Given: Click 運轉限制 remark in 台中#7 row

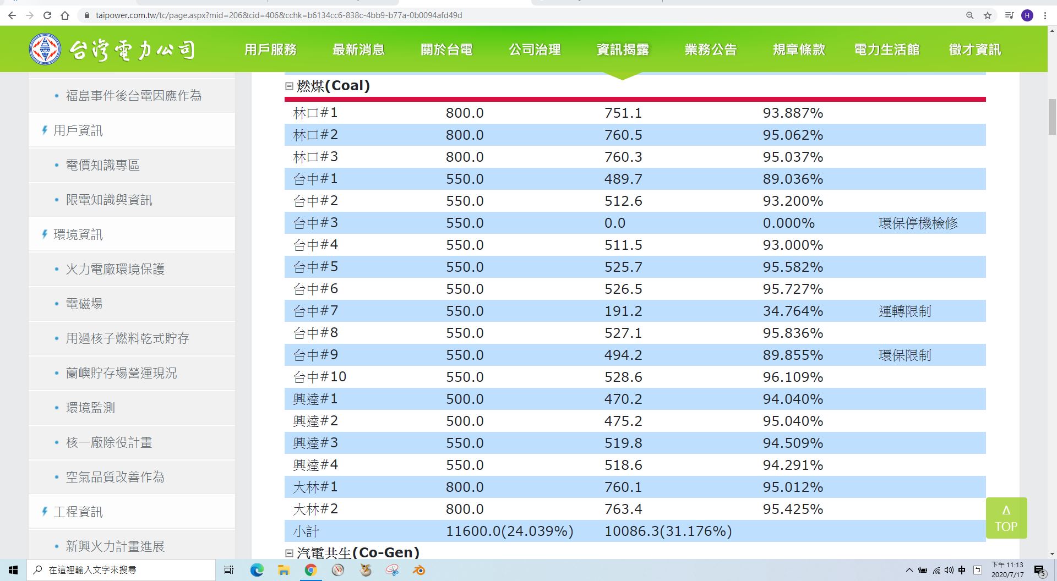Looking at the screenshot, I should coord(905,311).
